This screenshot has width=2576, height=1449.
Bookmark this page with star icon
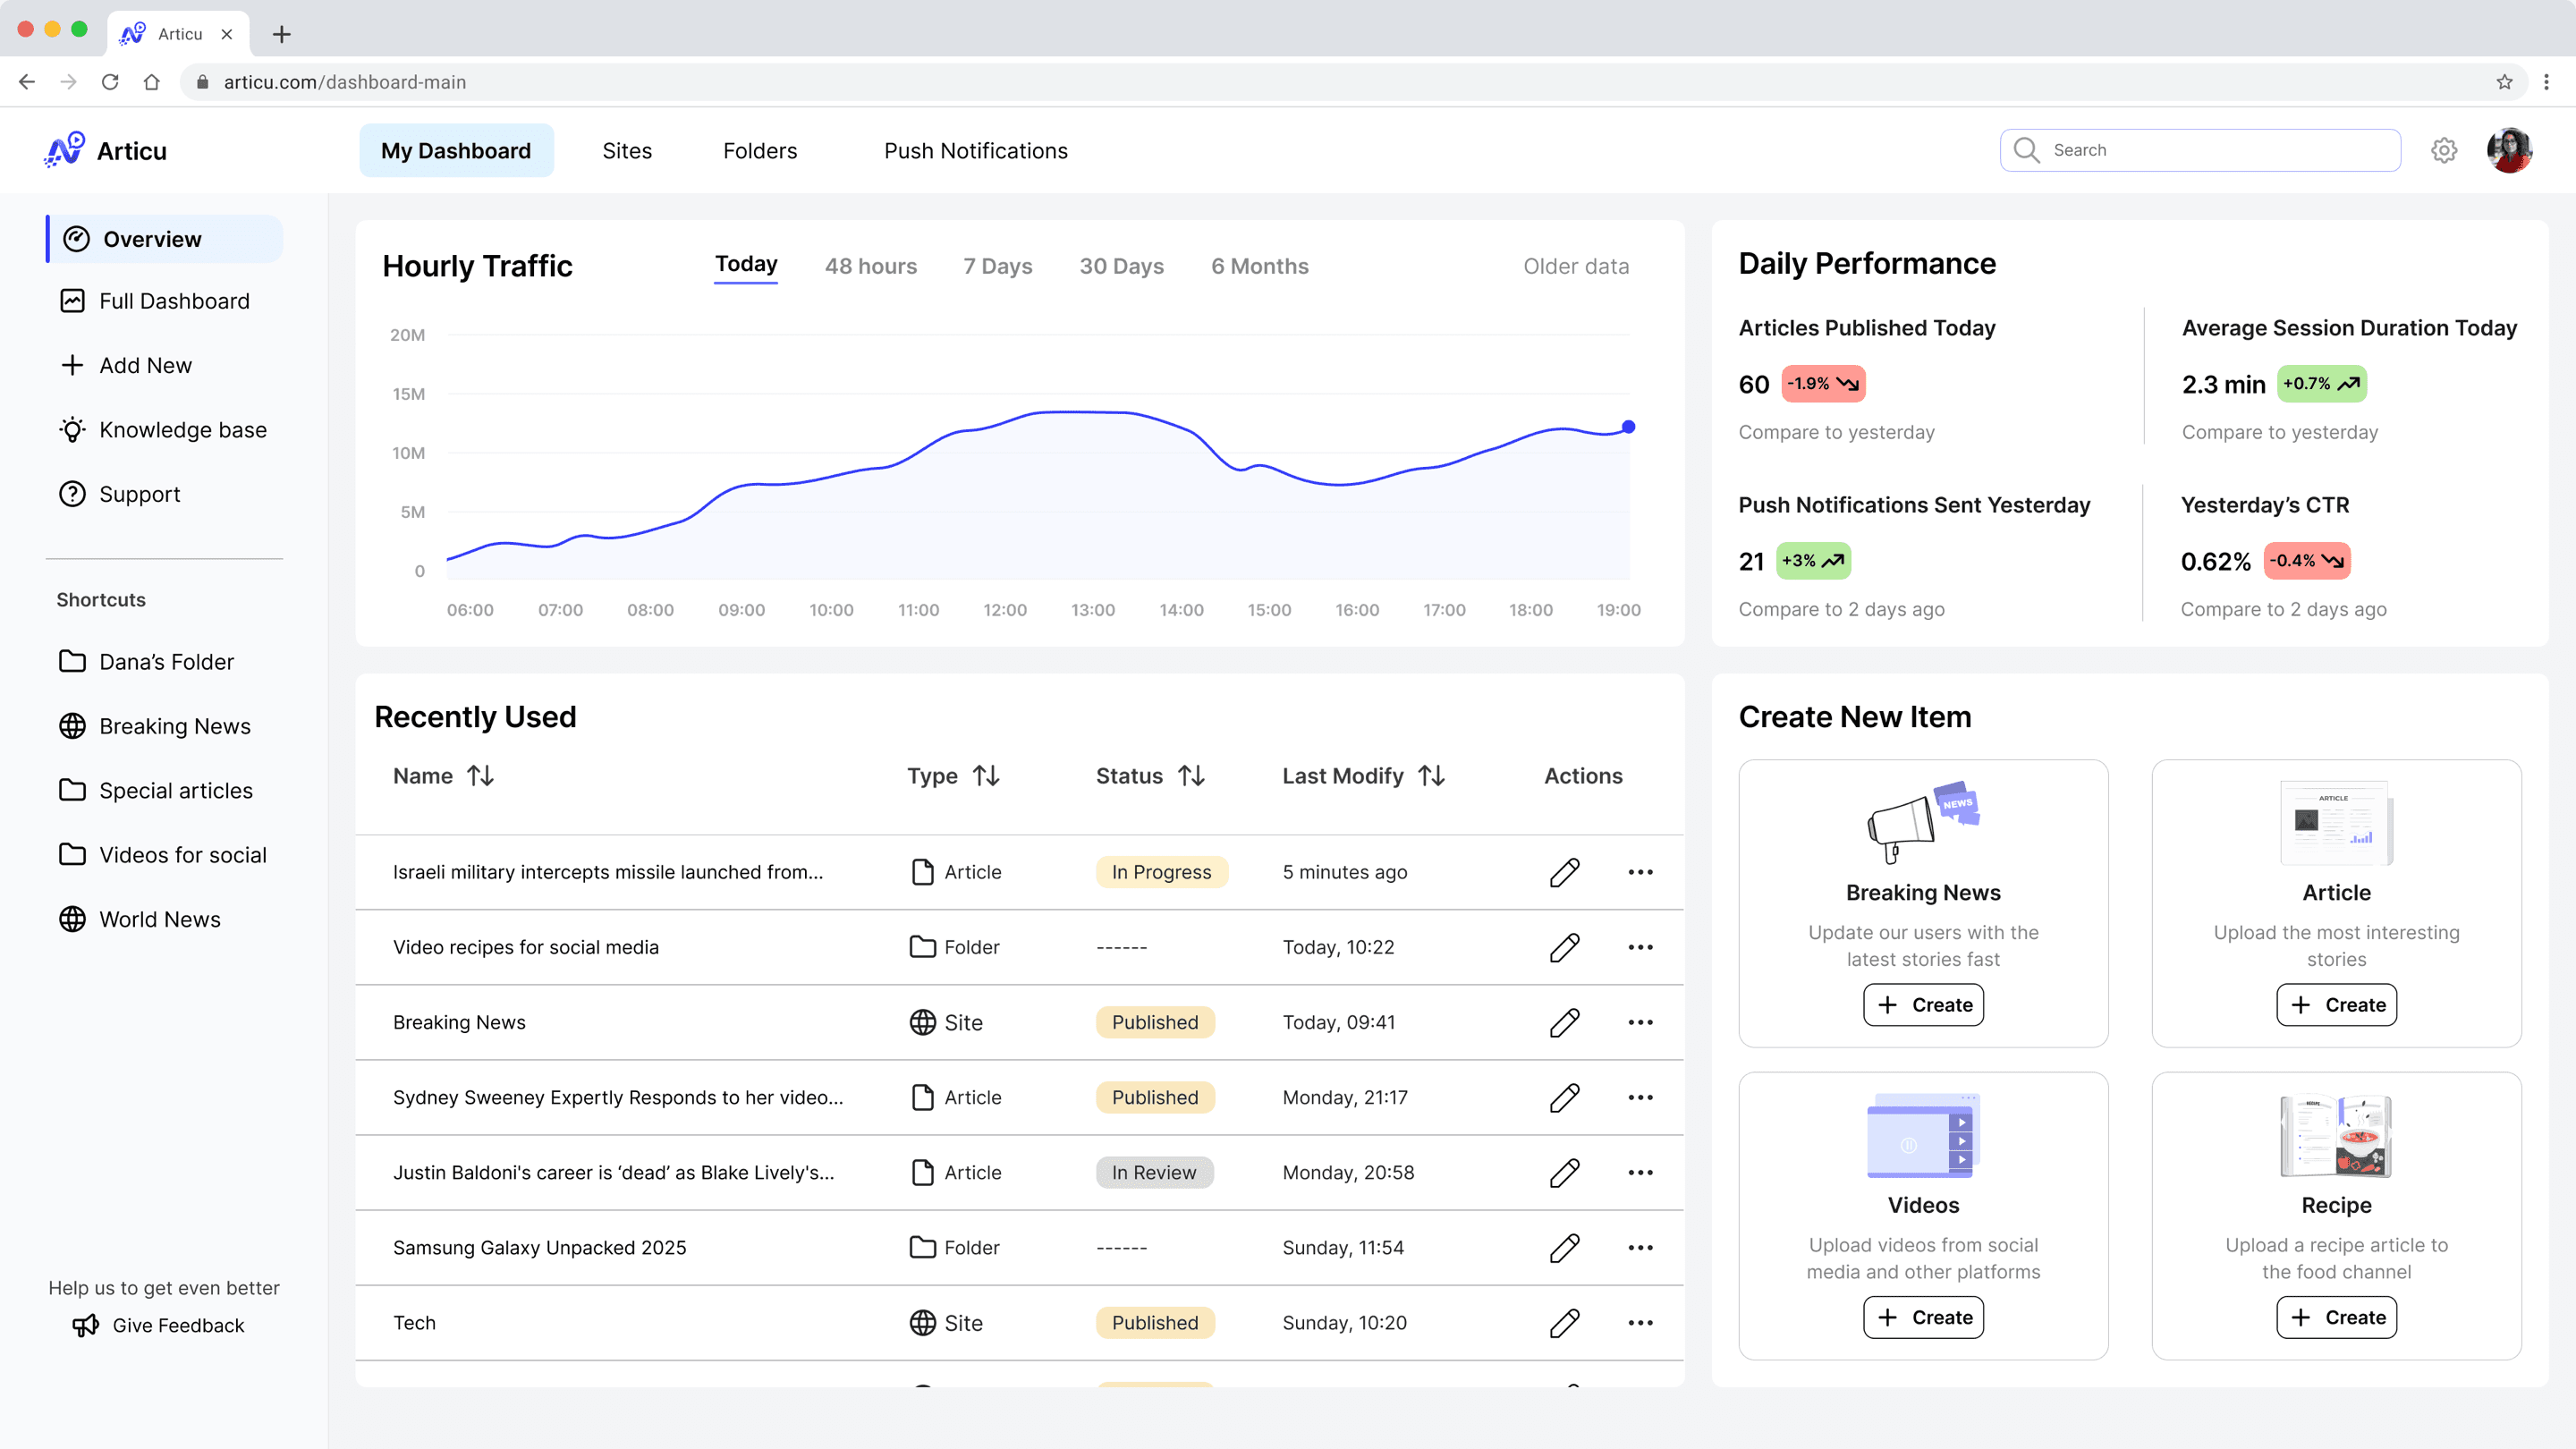coord(2504,82)
